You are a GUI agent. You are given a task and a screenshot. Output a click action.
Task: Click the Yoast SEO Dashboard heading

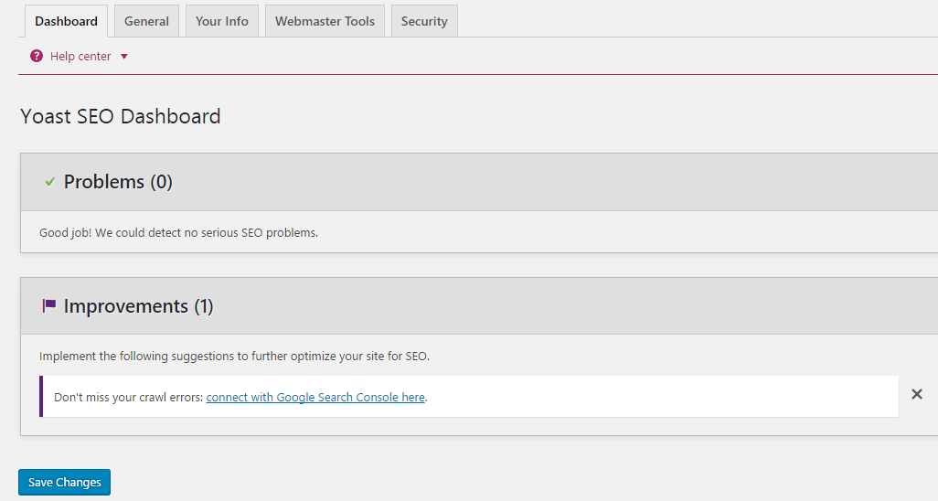[x=121, y=116]
